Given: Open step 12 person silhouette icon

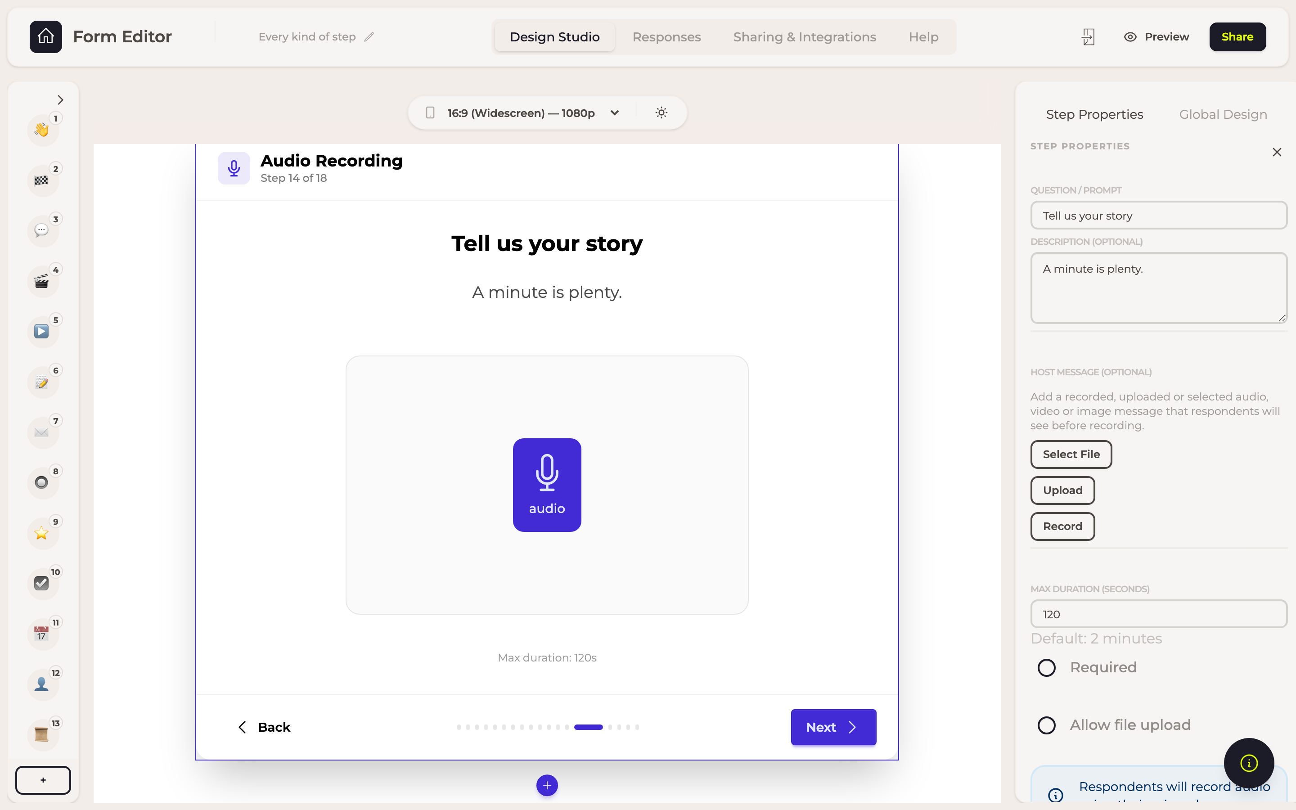Looking at the screenshot, I should pos(42,684).
